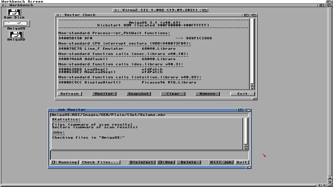The width and height of the screenshot is (333, 187).
Task: Click the Job Monitor scroll down arrow
Action: point(246,148)
